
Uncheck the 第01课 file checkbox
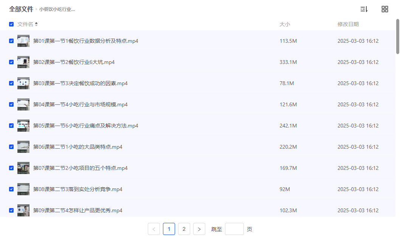pos(11,40)
